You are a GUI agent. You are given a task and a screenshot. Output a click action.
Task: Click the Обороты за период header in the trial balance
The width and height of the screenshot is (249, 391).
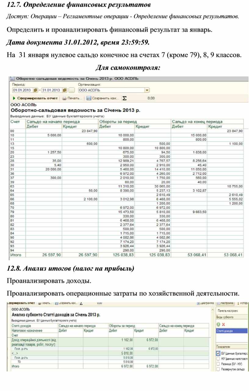[x=134, y=121]
